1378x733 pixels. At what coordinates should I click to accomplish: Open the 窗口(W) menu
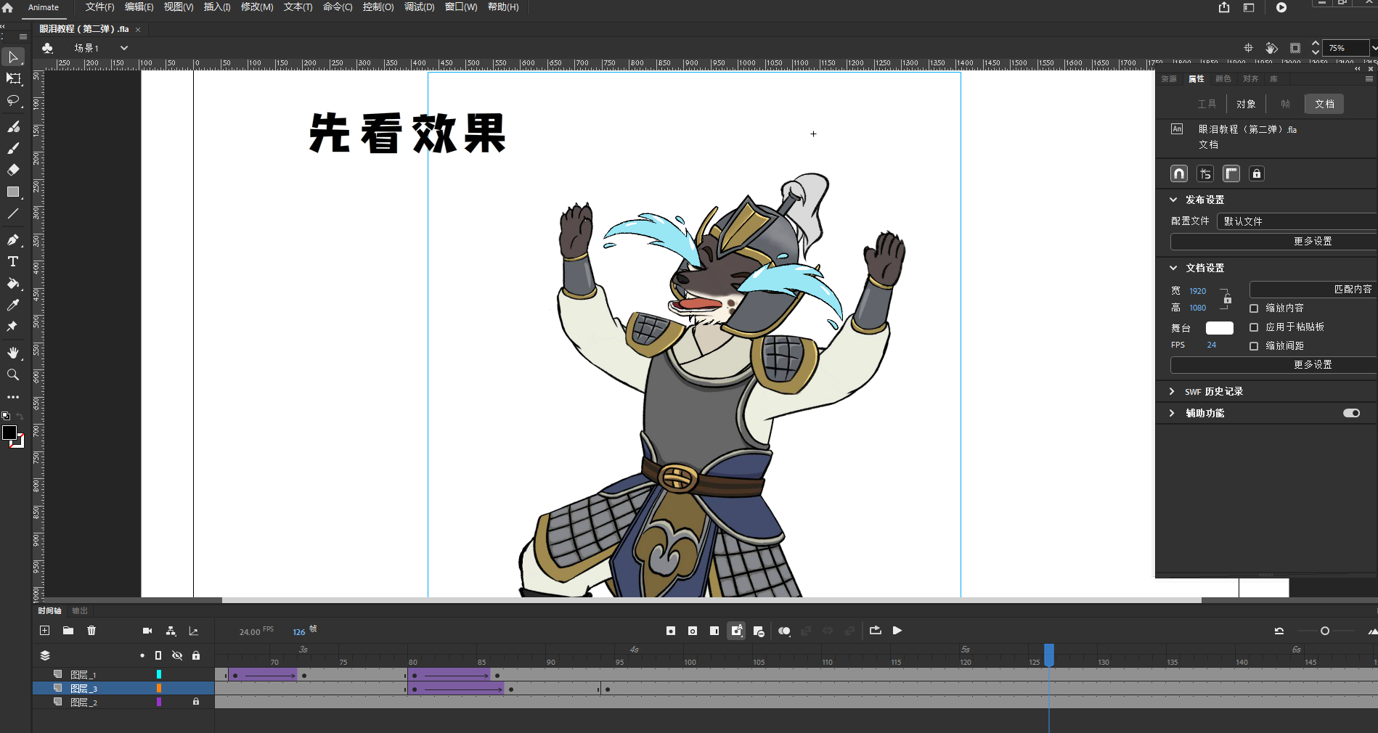coord(461,7)
